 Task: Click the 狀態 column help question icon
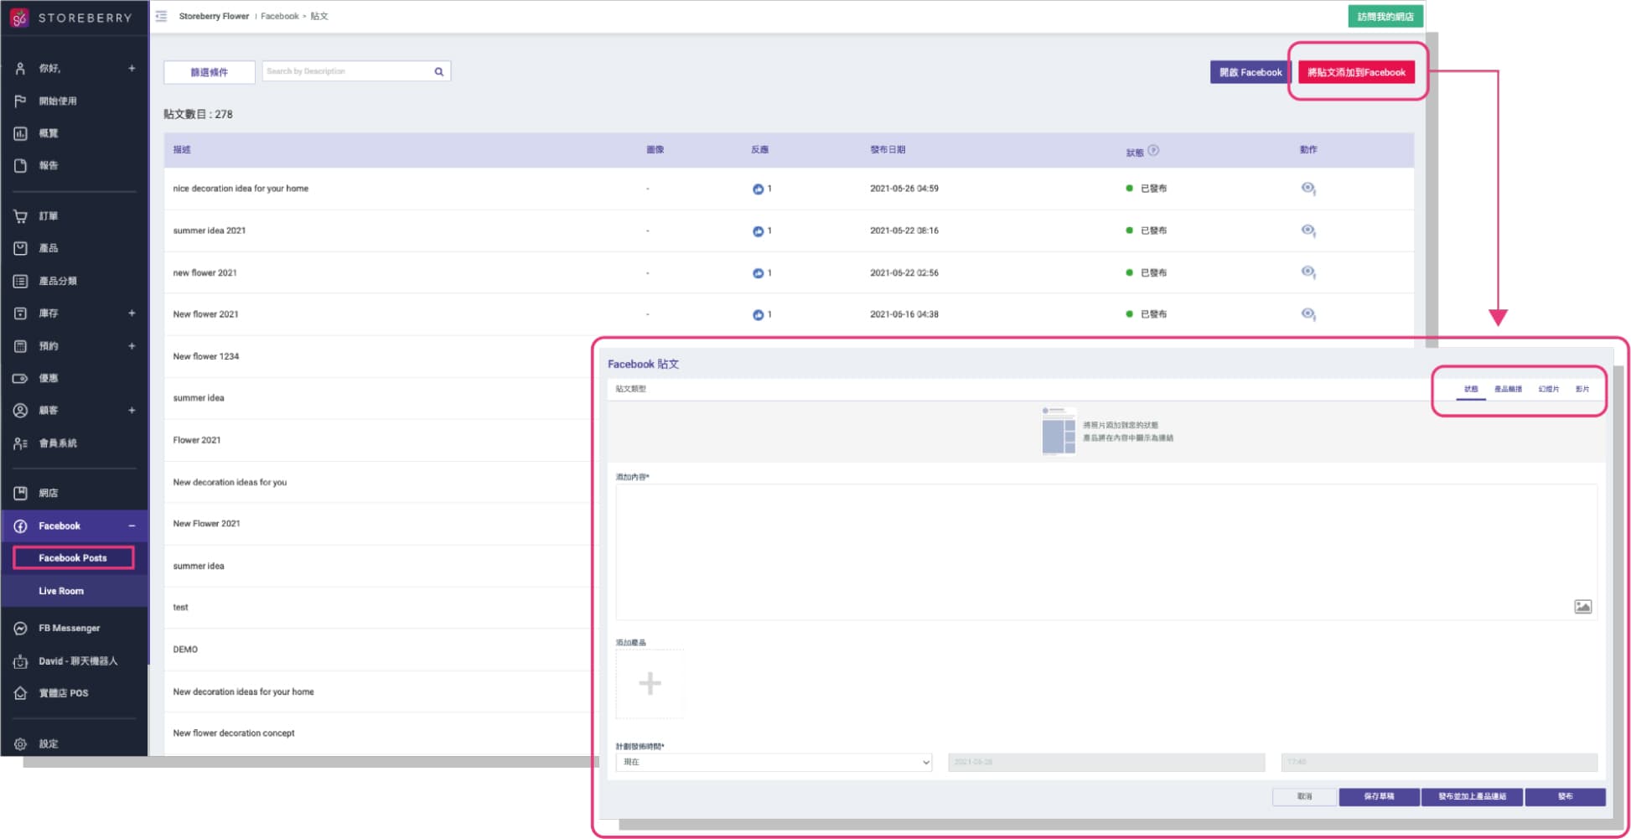[x=1153, y=151]
